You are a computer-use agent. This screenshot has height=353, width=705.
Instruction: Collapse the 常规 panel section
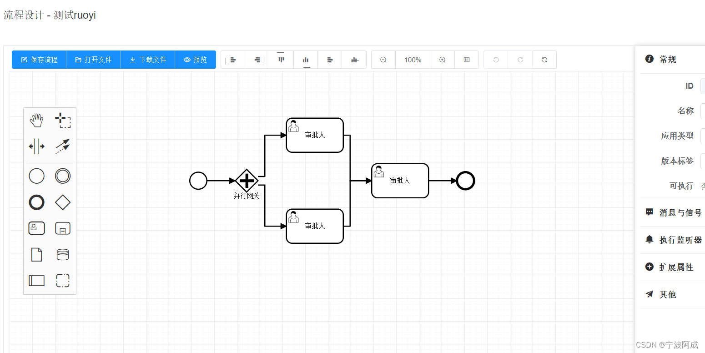point(672,59)
